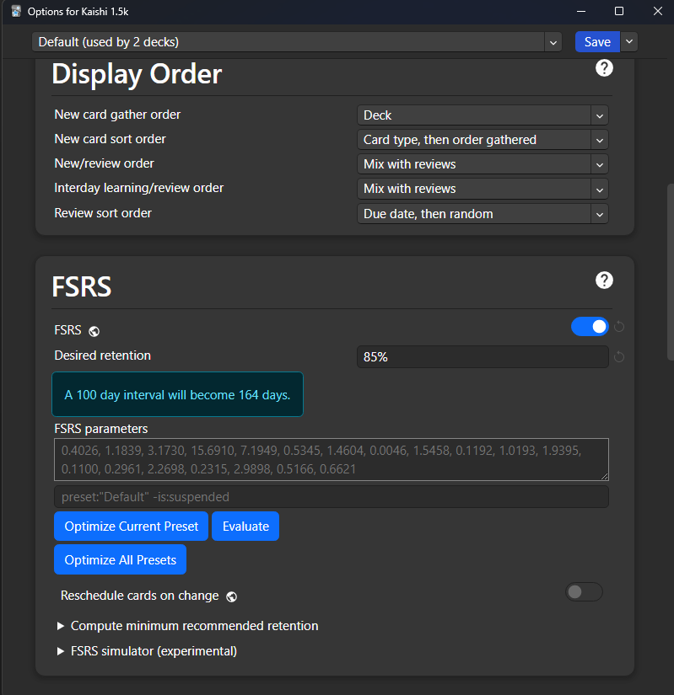Disable the FSRS toggle switch
This screenshot has width=674, height=695.
pyautogui.click(x=590, y=327)
